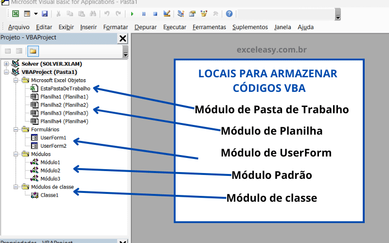Screen dimensions: 389x243
Task: Save the project with the floppy disk icon
Action: point(45,14)
